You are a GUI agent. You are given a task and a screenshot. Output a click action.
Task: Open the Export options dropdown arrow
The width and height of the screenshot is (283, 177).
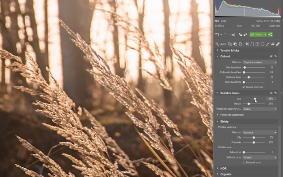[265, 35]
